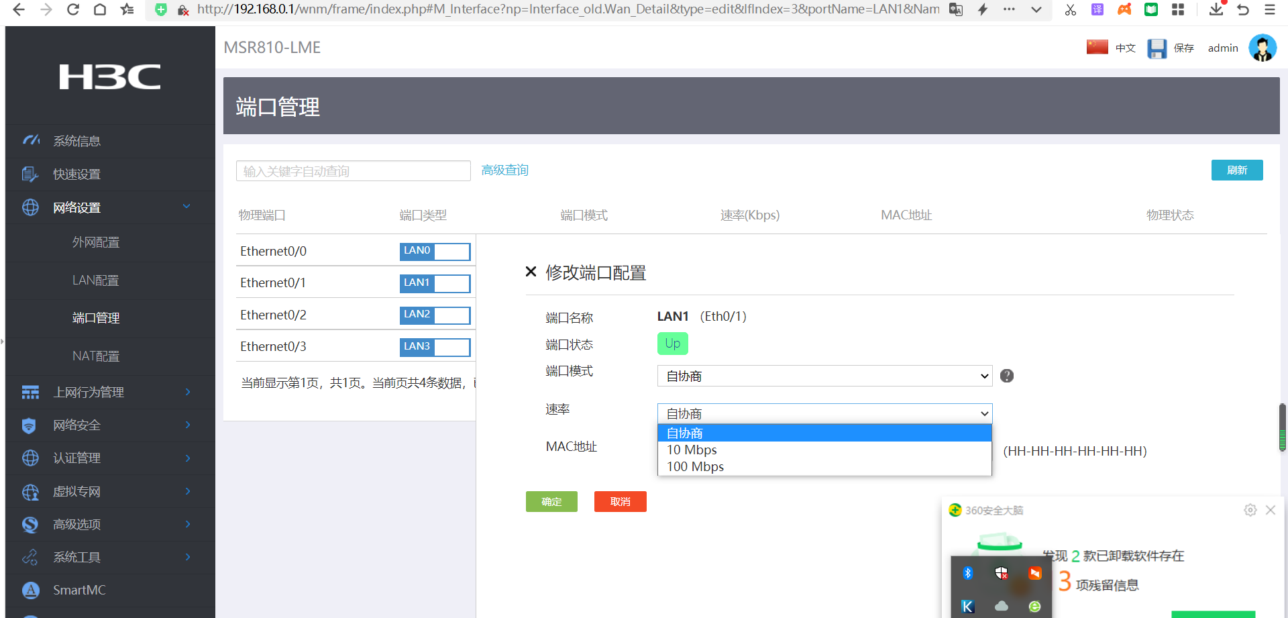The image size is (1288, 618).
Task: Open the browser downloads icon
Action: (1216, 9)
